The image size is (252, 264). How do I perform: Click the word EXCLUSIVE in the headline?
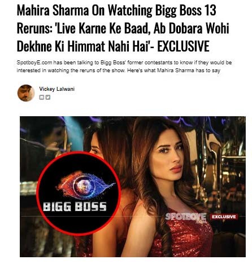click(x=183, y=46)
